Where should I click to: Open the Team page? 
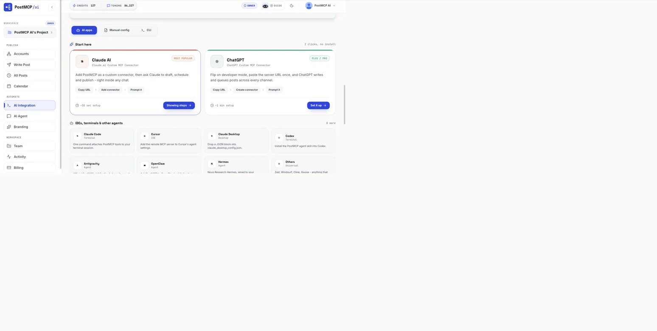tap(30, 146)
